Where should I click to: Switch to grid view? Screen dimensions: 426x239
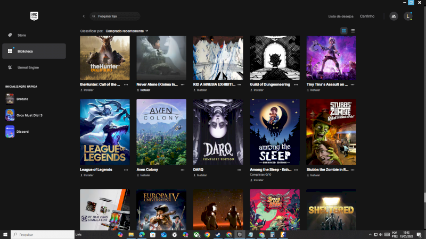344,31
